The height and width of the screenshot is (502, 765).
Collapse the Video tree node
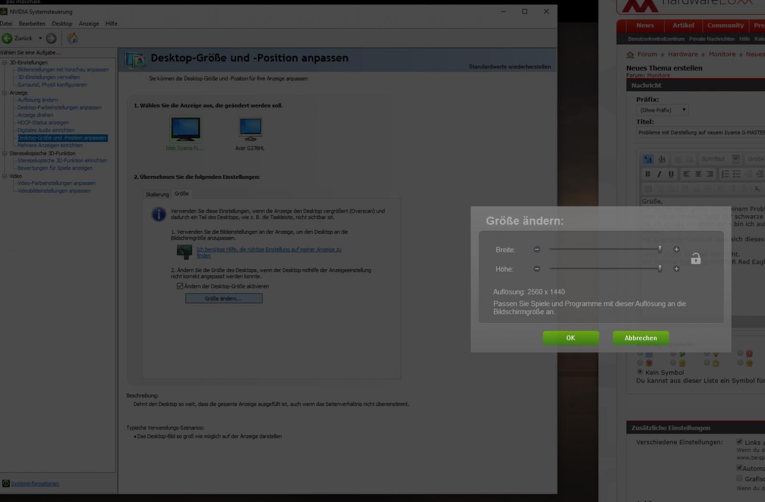click(x=5, y=176)
